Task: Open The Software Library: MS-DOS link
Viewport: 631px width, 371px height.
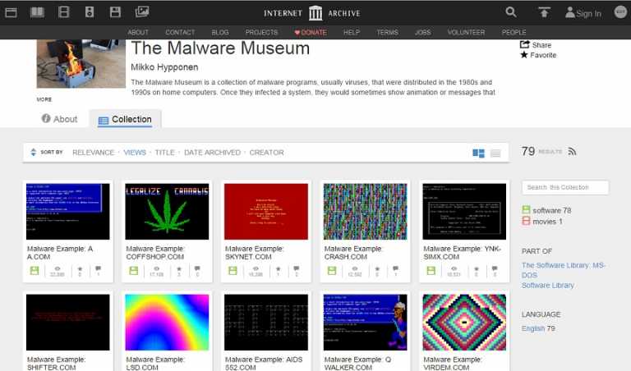Action: (564, 270)
